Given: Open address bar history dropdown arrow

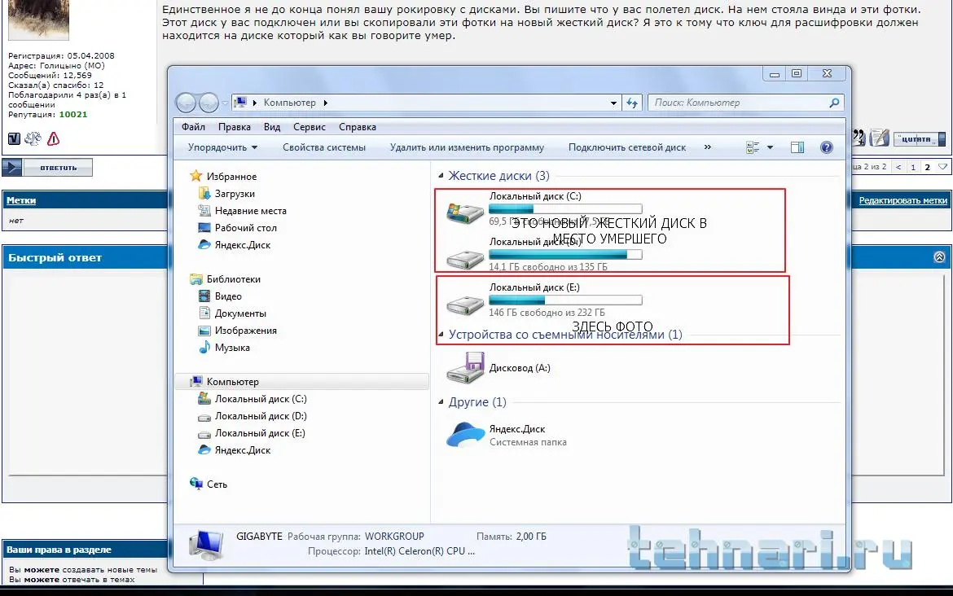Looking at the screenshot, I should point(613,103).
